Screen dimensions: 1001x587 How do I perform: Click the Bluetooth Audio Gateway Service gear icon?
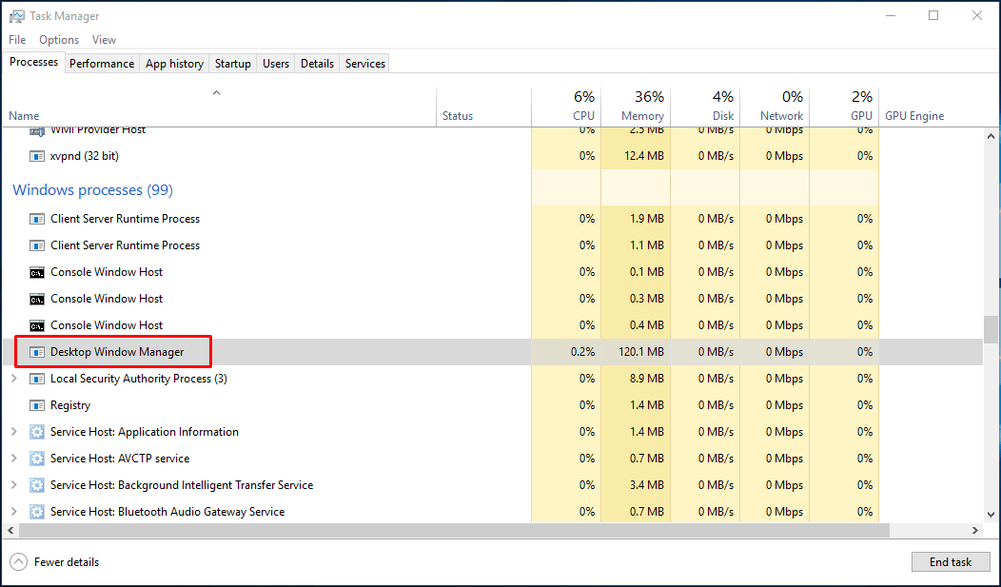coord(37,512)
